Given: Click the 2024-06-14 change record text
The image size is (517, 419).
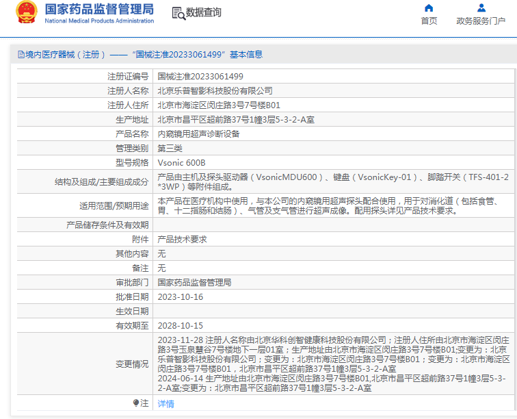Looking at the screenshot, I should pos(332,383).
